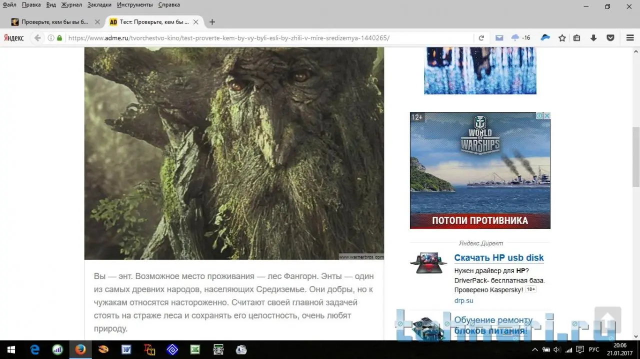
Task: Bookmark this page with the star icon
Action: (x=562, y=38)
